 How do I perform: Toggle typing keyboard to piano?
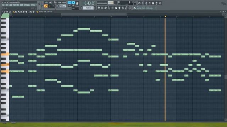pos(70,2)
